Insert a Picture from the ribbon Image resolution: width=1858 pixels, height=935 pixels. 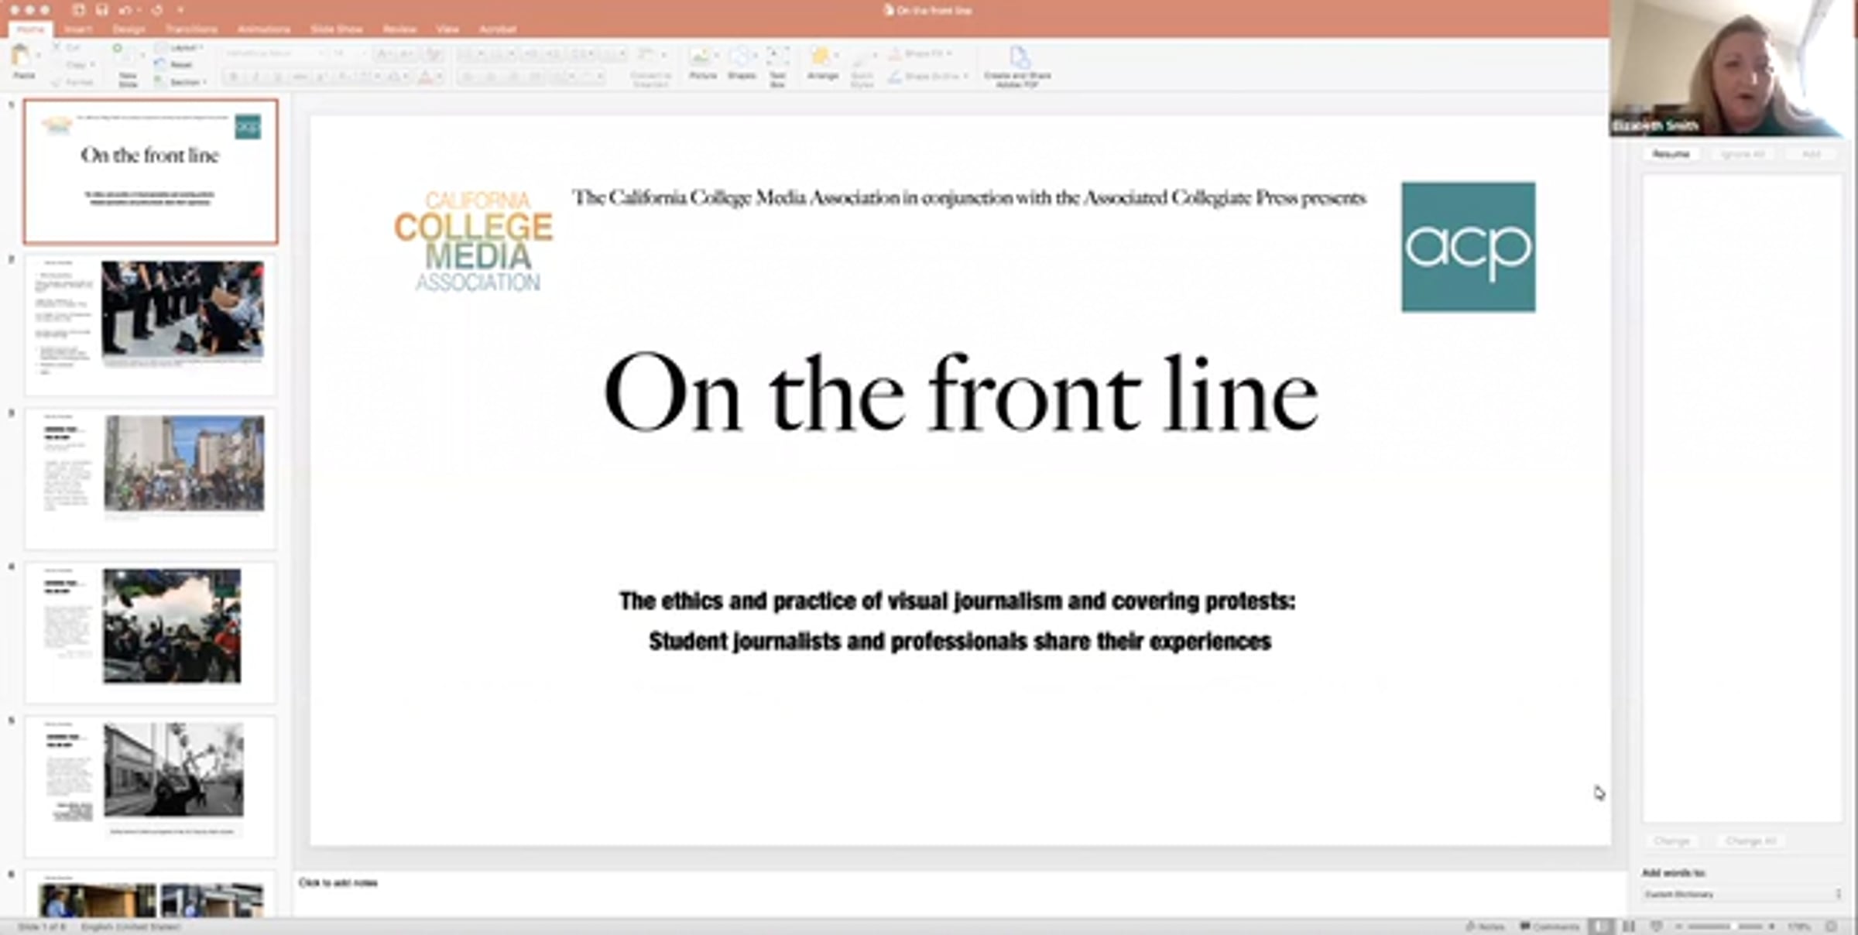702,63
